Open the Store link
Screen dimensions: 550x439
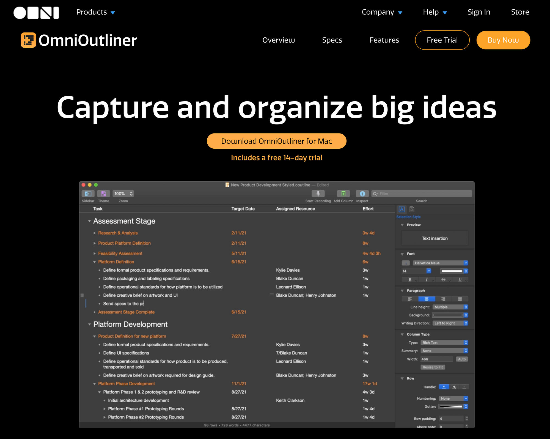click(520, 12)
